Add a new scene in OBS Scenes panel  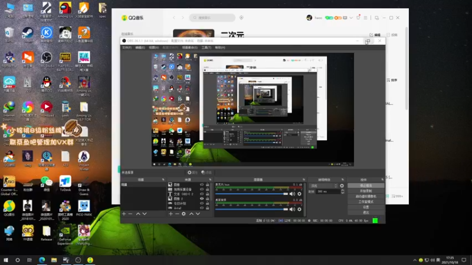click(124, 214)
